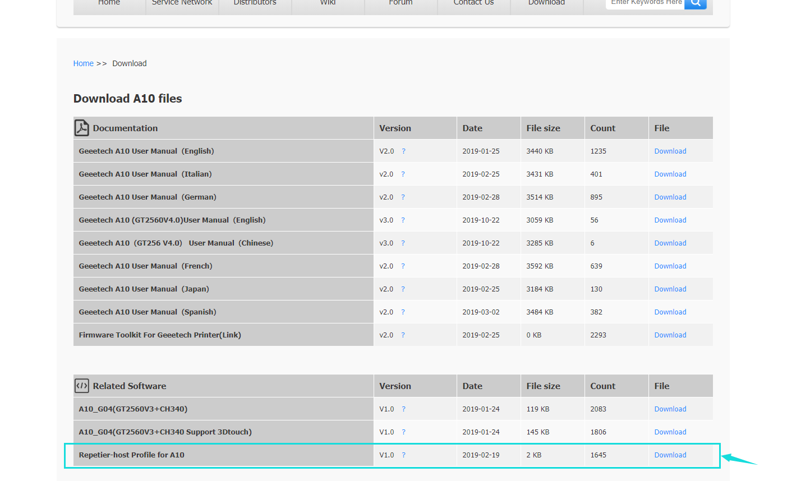
Task: Click the count value 1645
Action: tap(598, 455)
